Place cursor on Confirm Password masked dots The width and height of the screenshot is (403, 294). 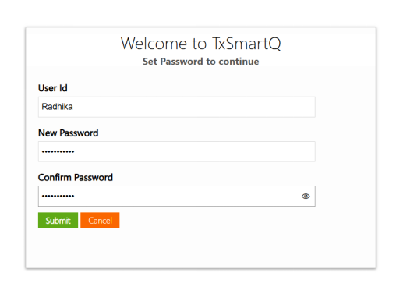(x=58, y=196)
